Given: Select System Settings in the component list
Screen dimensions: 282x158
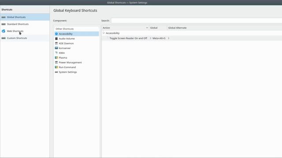Looking at the screenshot, I should point(77,72).
